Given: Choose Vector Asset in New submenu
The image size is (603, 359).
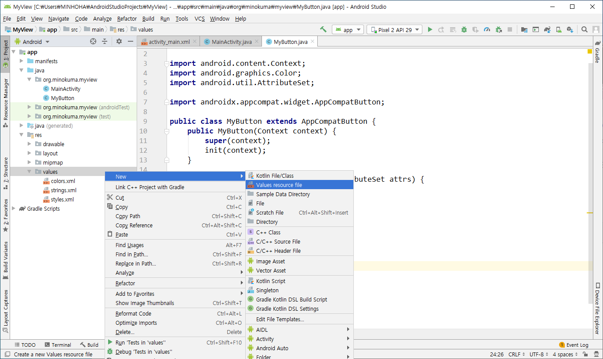Looking at the screenshot, I should click(x=299, y=270).
